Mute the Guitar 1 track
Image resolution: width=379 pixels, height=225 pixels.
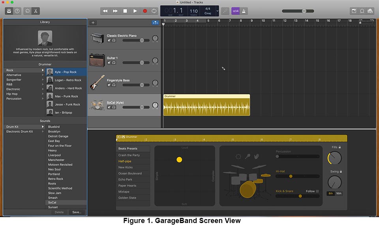109,63
